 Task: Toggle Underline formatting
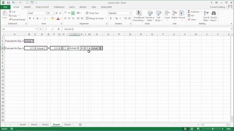[x=37, y=18]
